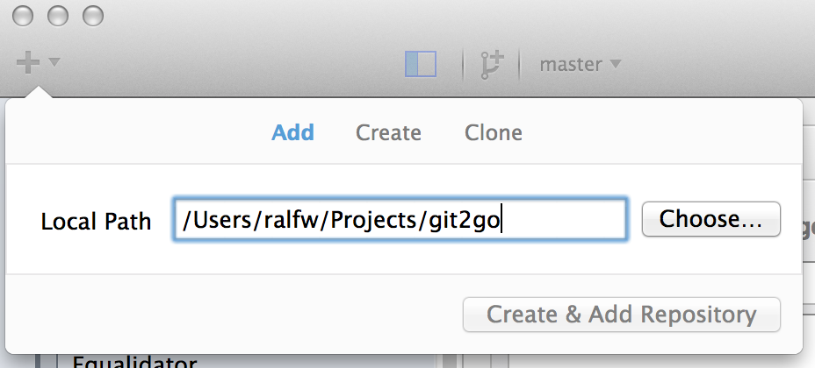The height and width of the screenshot is (368, 815).
Task: Click the scrollbar beside the repository list
Action: [x=449, y=361]
